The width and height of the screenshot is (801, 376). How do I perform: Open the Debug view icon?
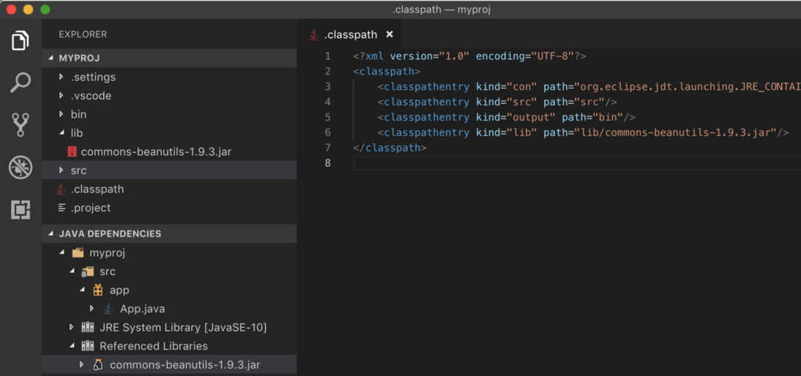click(x=21, y=168)
